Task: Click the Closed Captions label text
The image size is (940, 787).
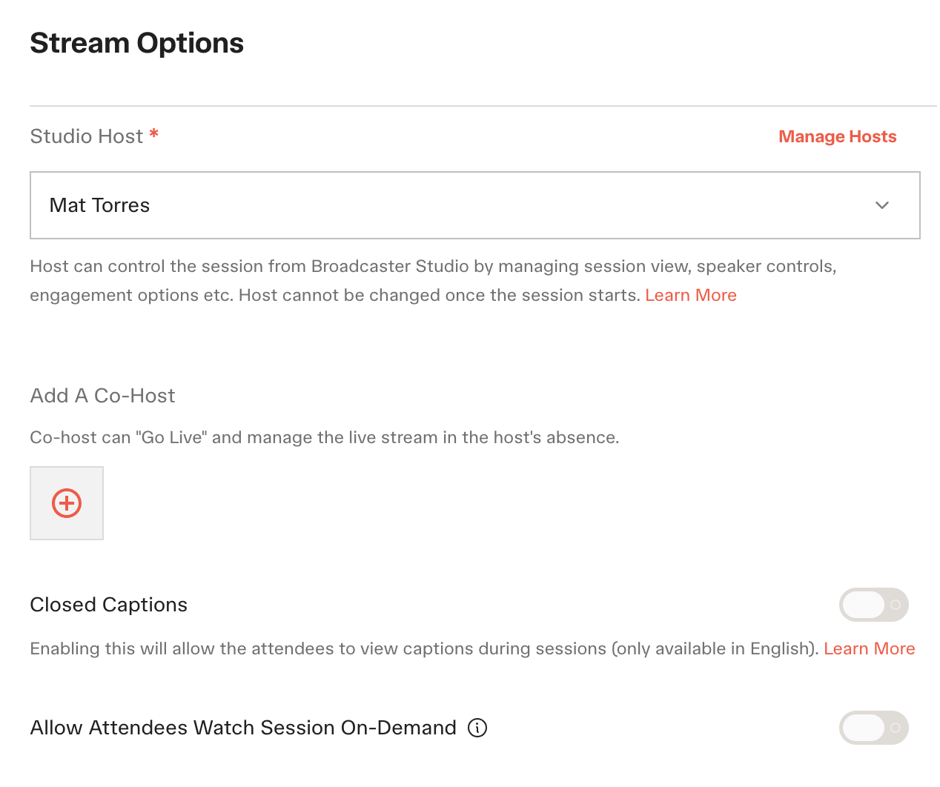Action: 109,605
